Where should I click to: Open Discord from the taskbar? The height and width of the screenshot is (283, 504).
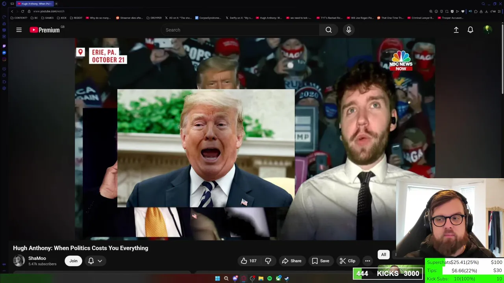(235, 278)
